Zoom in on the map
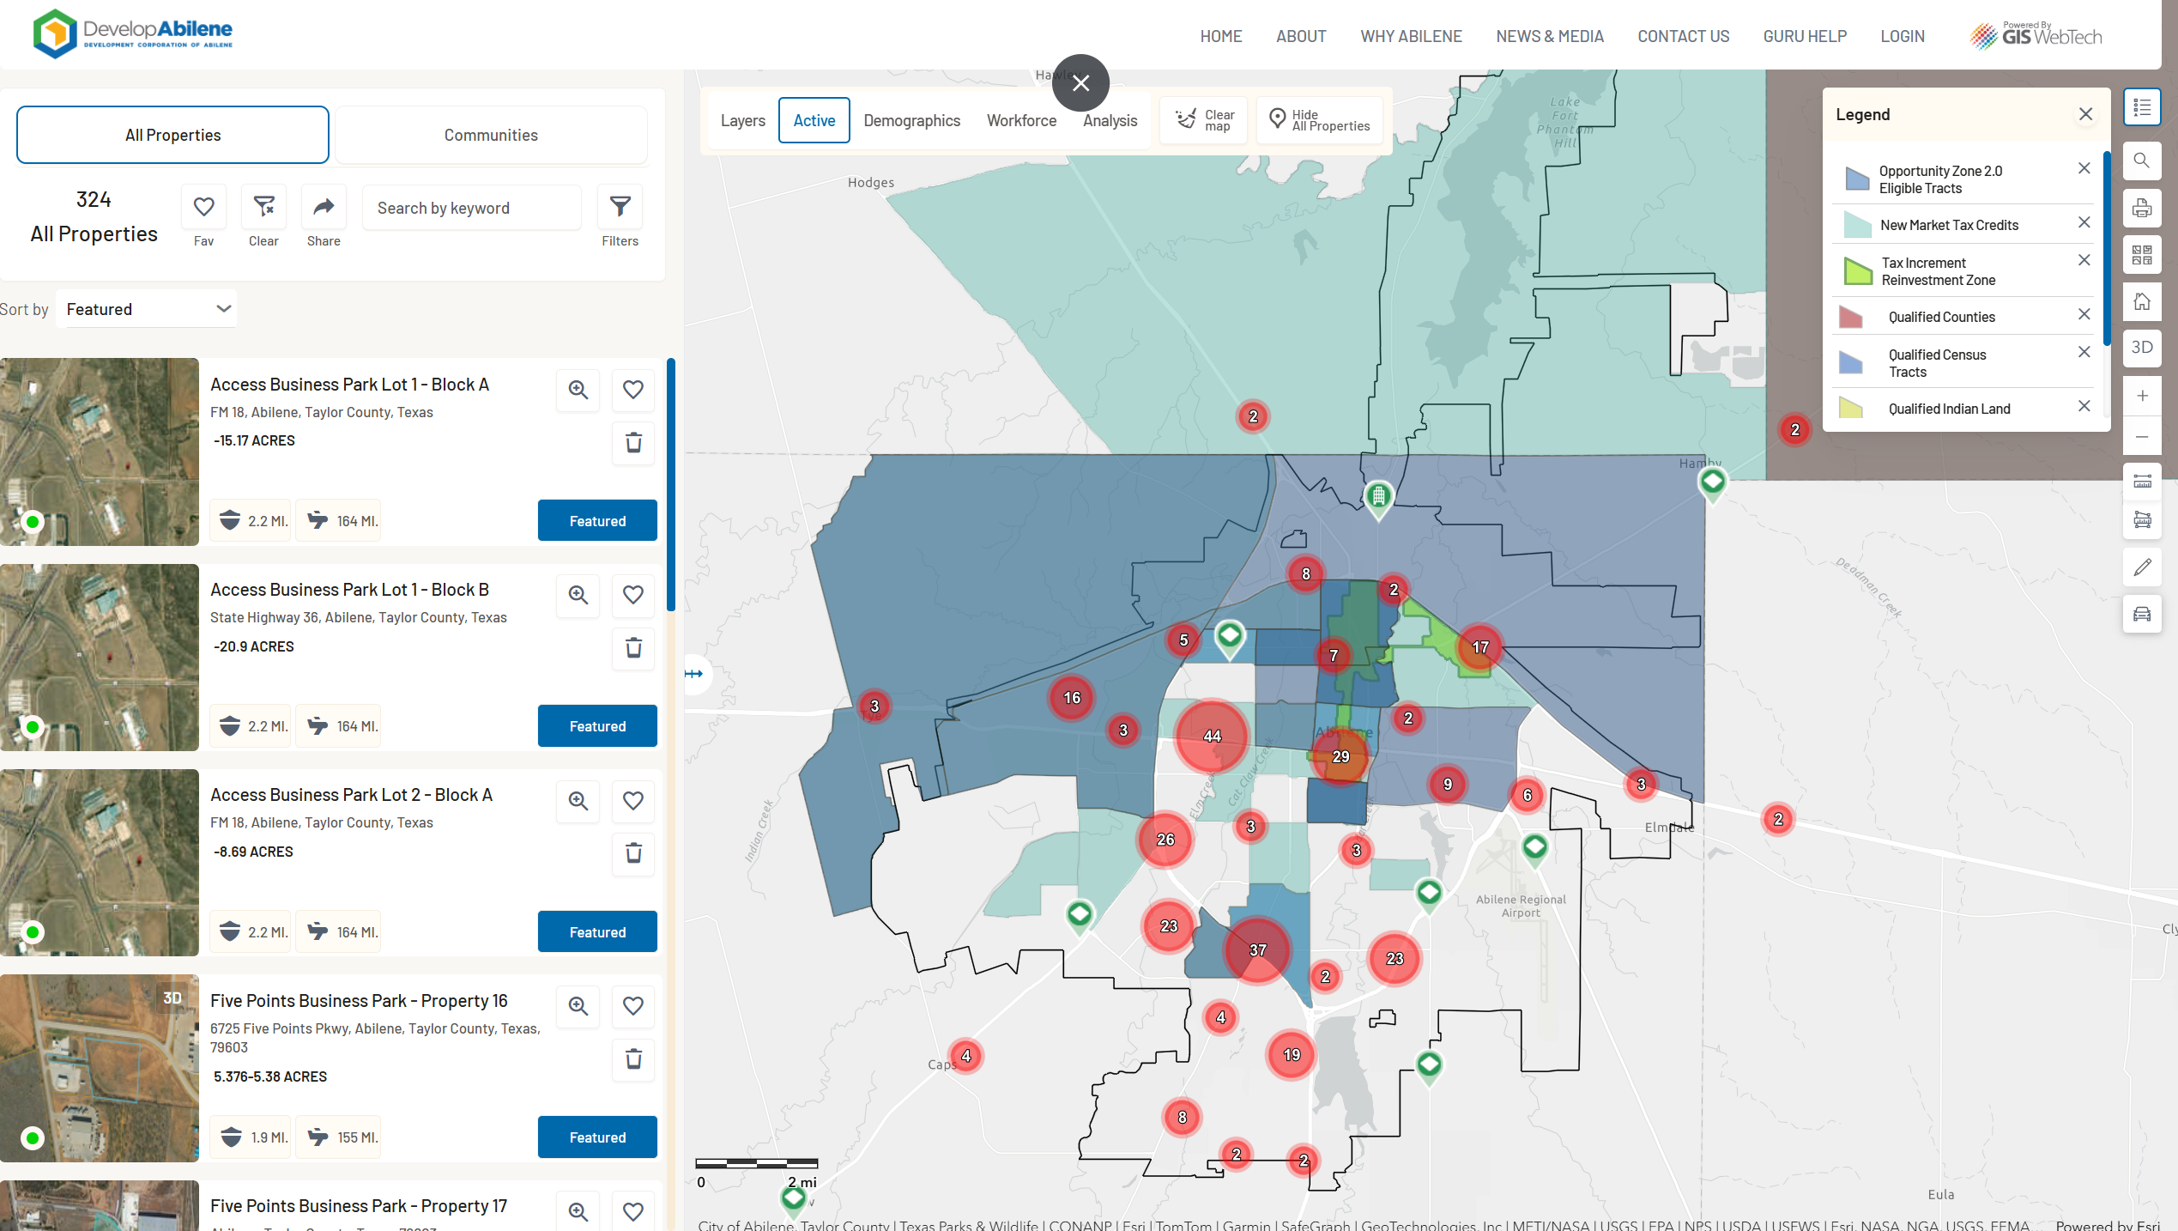2178x1231 pixels. pos(2142,396)
